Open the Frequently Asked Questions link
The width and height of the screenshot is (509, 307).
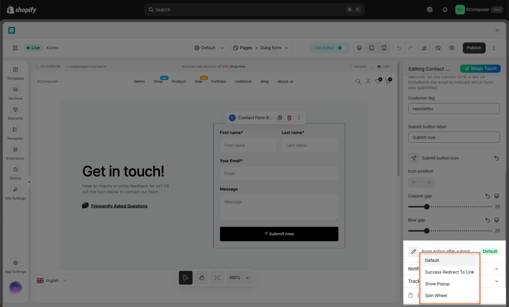coord(119,206)
